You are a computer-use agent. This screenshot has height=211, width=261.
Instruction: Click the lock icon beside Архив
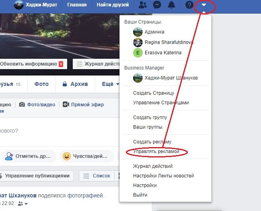click(65, 84)
